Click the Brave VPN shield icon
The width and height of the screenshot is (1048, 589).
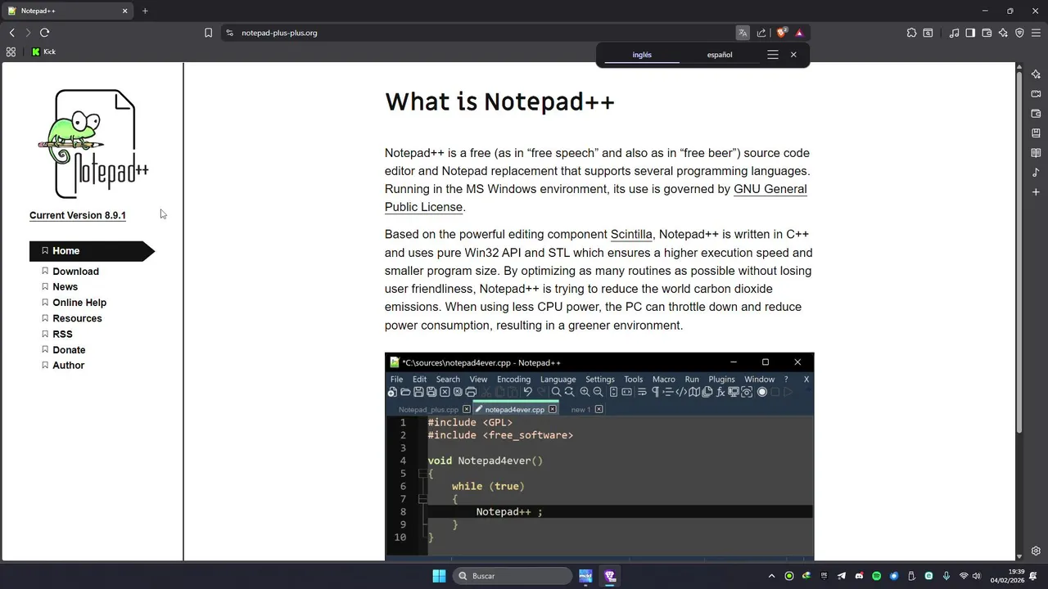coord(1019,33)
